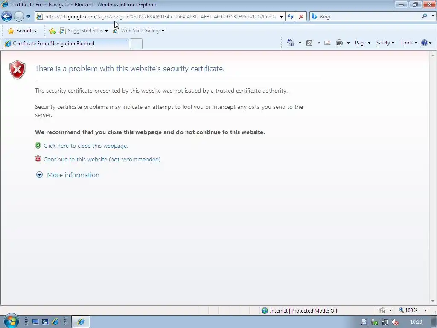Open the Favorites star button
The image size is (437, 328).
(22, 31)
